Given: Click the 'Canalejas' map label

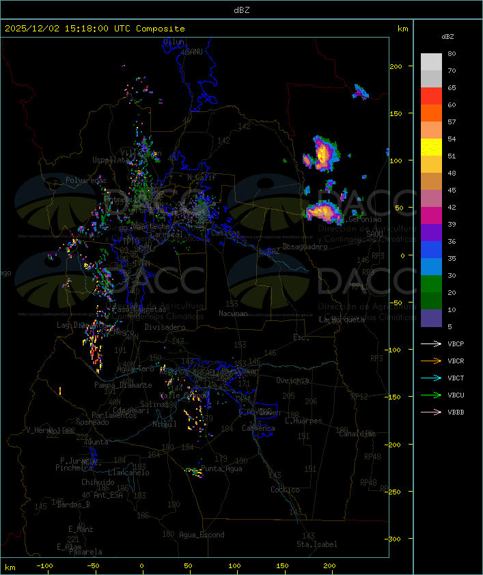Looking at the screenshot, I should coord(357,434).
